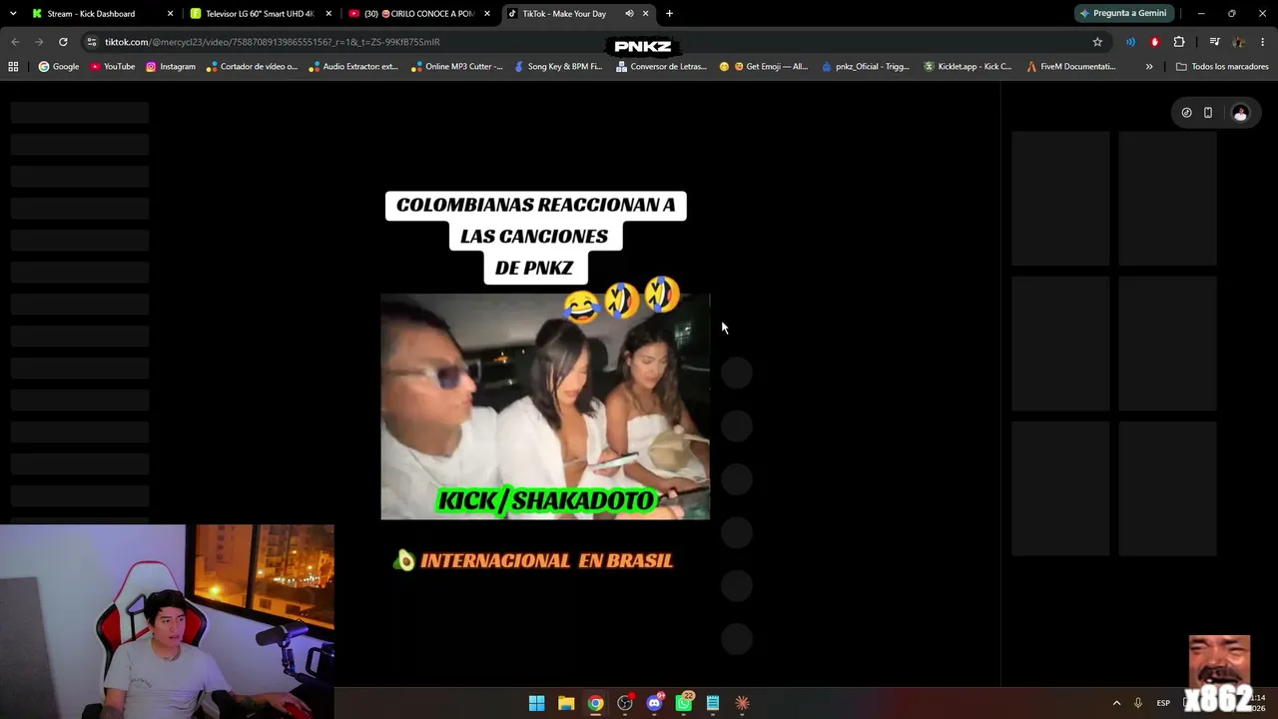Open the Conversor de Letras bookmark
The width and height of the screenshot is (1278, 719).
pyautogui.click(x=661, y=67)
